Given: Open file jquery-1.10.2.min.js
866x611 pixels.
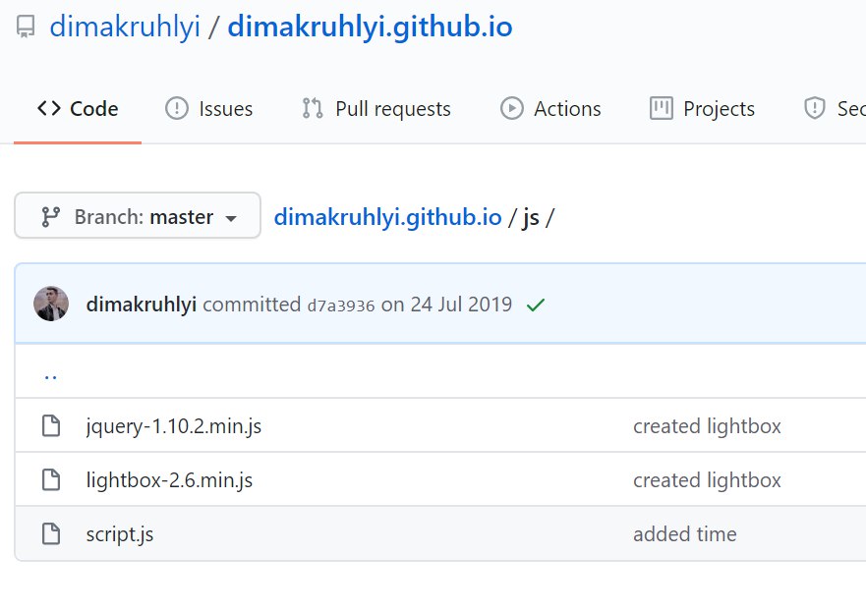Looking at the screenshot, I should point(174,426).
